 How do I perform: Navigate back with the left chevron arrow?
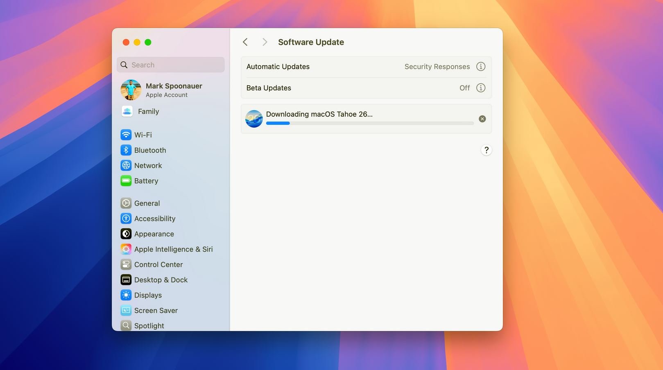[245, 42]
